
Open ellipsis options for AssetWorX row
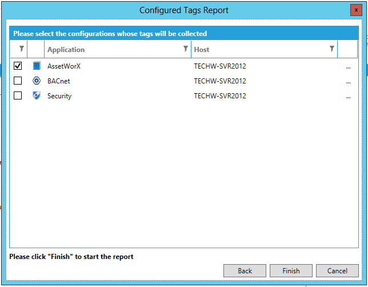click(x=347, y=66)
